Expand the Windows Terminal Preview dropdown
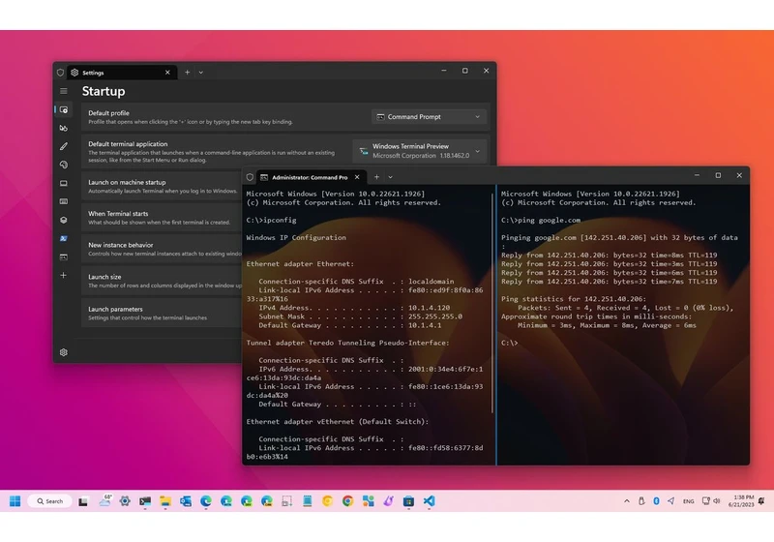This screenshot has width=774, height=542. pyautogui.click(x=420, y=151)
